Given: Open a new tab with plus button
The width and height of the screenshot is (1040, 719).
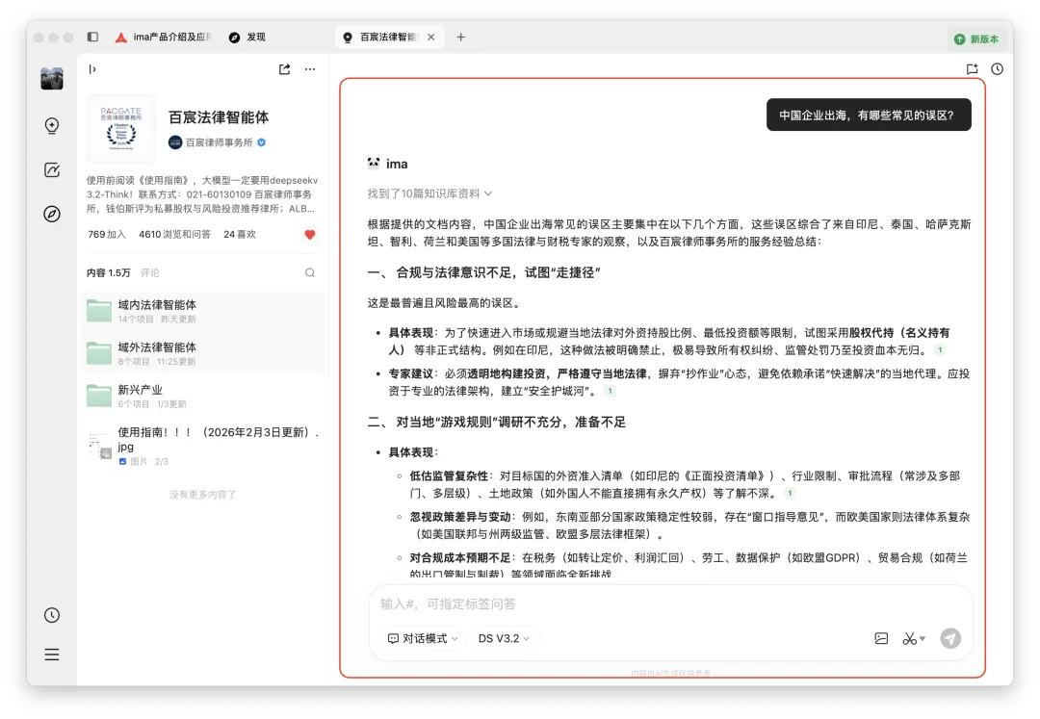Looking at the screenshot, I should (x=461, y=38).
